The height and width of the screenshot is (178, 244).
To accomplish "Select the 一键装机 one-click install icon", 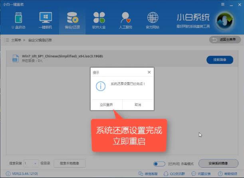I will pyautogui.click(x=45, y=20).
